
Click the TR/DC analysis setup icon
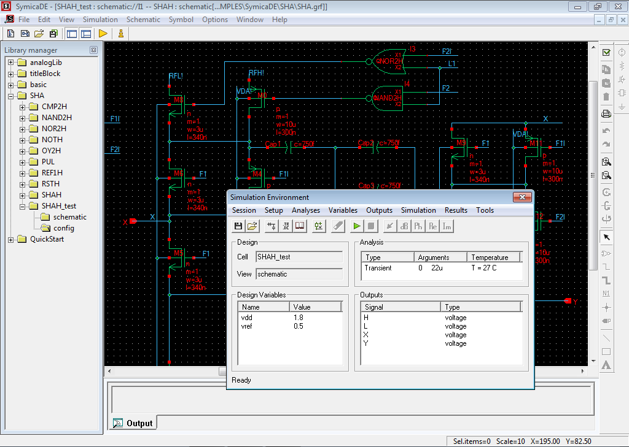[x=286, y=226]
